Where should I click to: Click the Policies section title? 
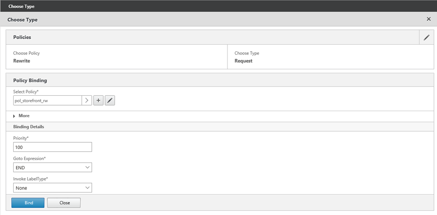[22, 37]
